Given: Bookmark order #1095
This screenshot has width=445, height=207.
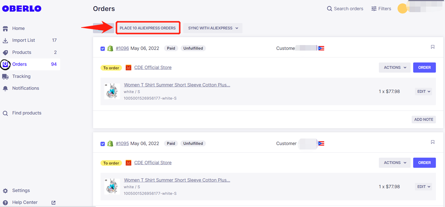Looking at the screenshot, I should [x=433, y=142].
